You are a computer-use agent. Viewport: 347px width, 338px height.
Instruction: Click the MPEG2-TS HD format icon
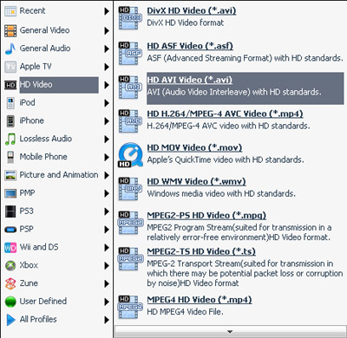click(130, 259)
